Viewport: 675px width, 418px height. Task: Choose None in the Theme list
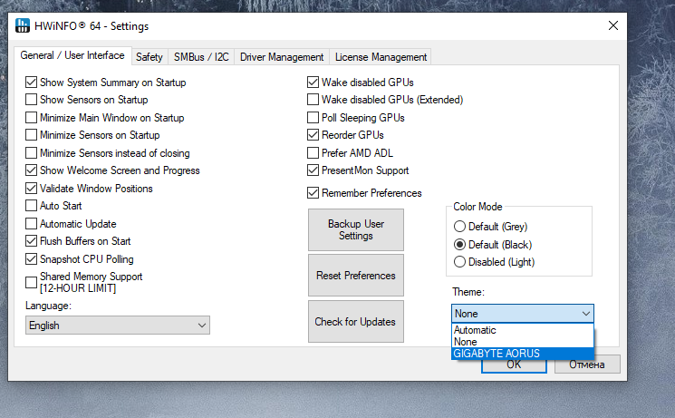click(x=523, y=342)
